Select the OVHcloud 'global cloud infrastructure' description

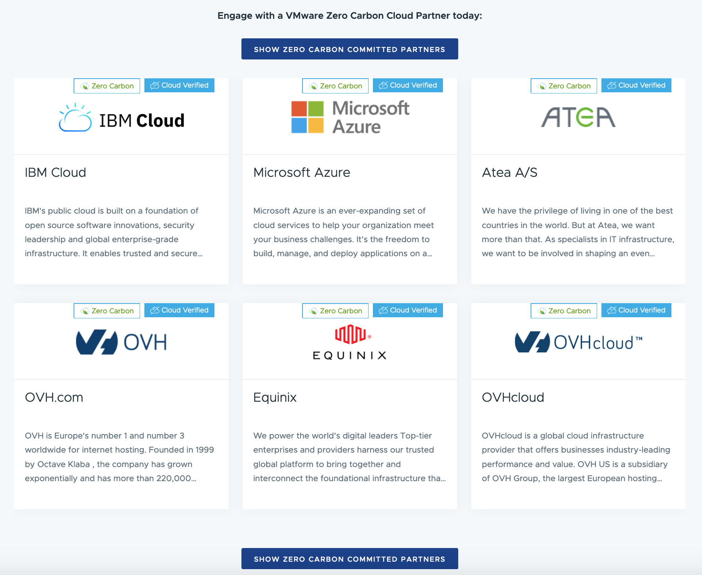click(576, 457)
